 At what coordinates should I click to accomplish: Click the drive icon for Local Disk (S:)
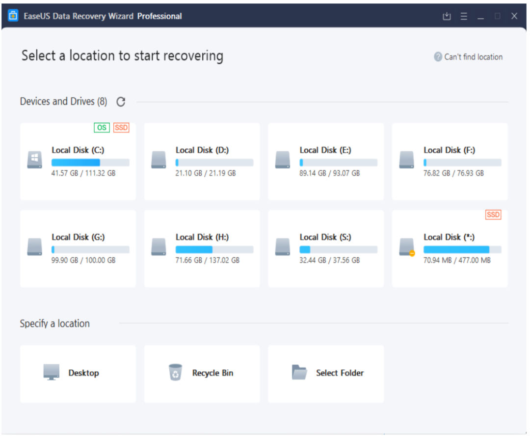[283, 247]
